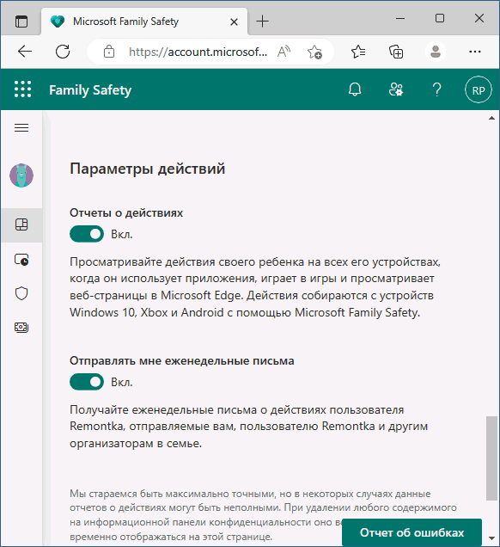This screenshot has height=547, width=500.
Task: Click the Отчет об ошибках button
Action: 412,532
